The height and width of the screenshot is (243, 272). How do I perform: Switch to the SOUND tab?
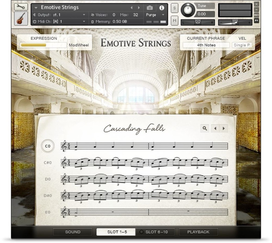coord(73,232)
